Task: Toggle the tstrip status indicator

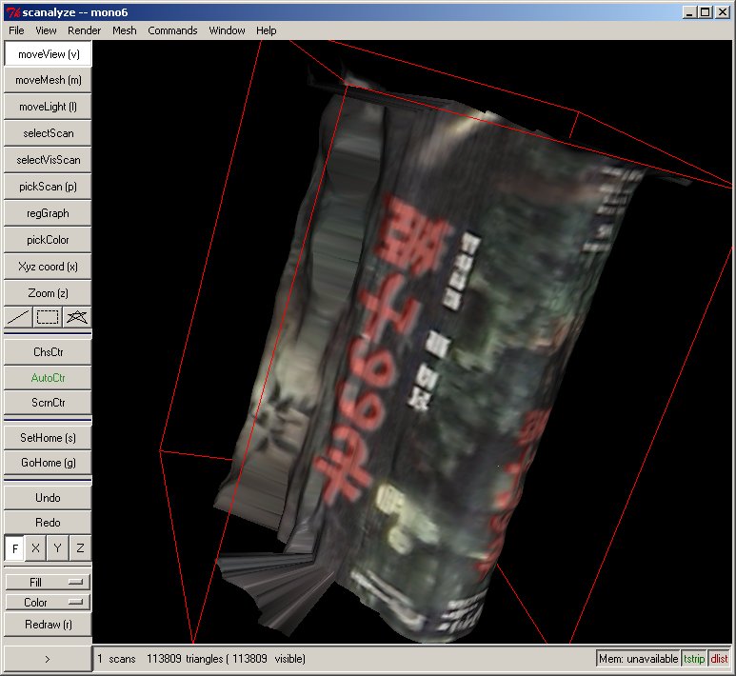Action: [694, 659]
